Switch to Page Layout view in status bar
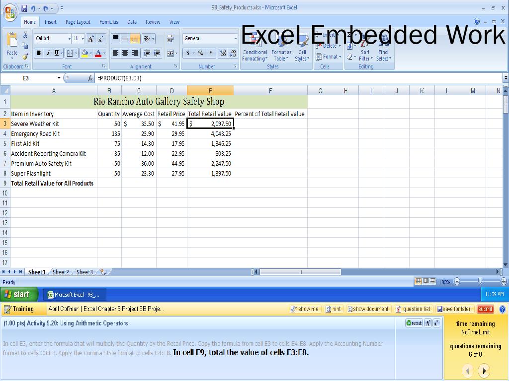The image size is (509, 381). pos(425,281)
